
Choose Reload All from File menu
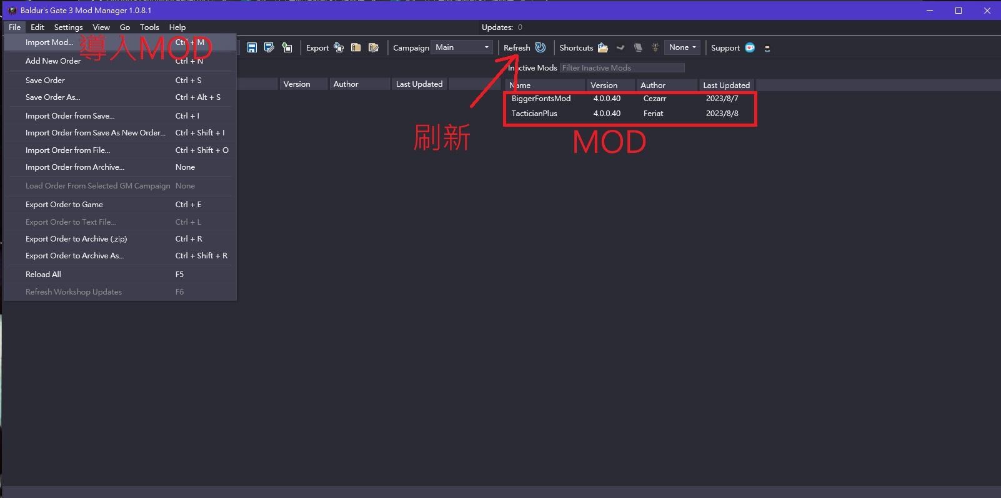tap(120, 275)
